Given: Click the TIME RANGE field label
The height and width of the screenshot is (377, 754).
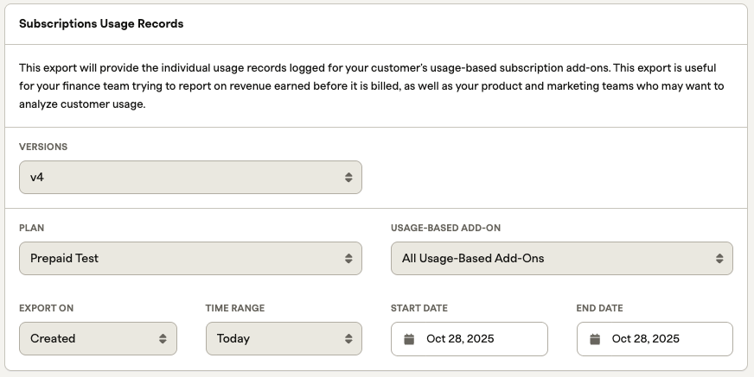Looking at the screenshot, I should [x=234, y=309].
